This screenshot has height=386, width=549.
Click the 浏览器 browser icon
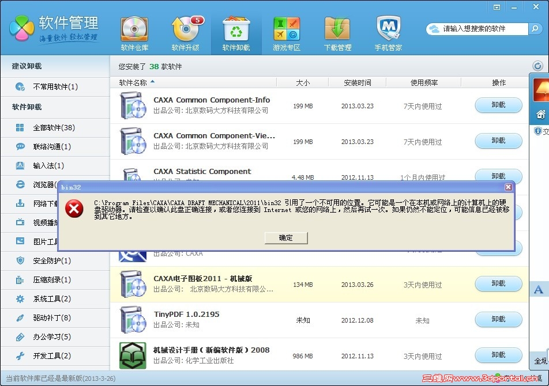coord(20,184)
